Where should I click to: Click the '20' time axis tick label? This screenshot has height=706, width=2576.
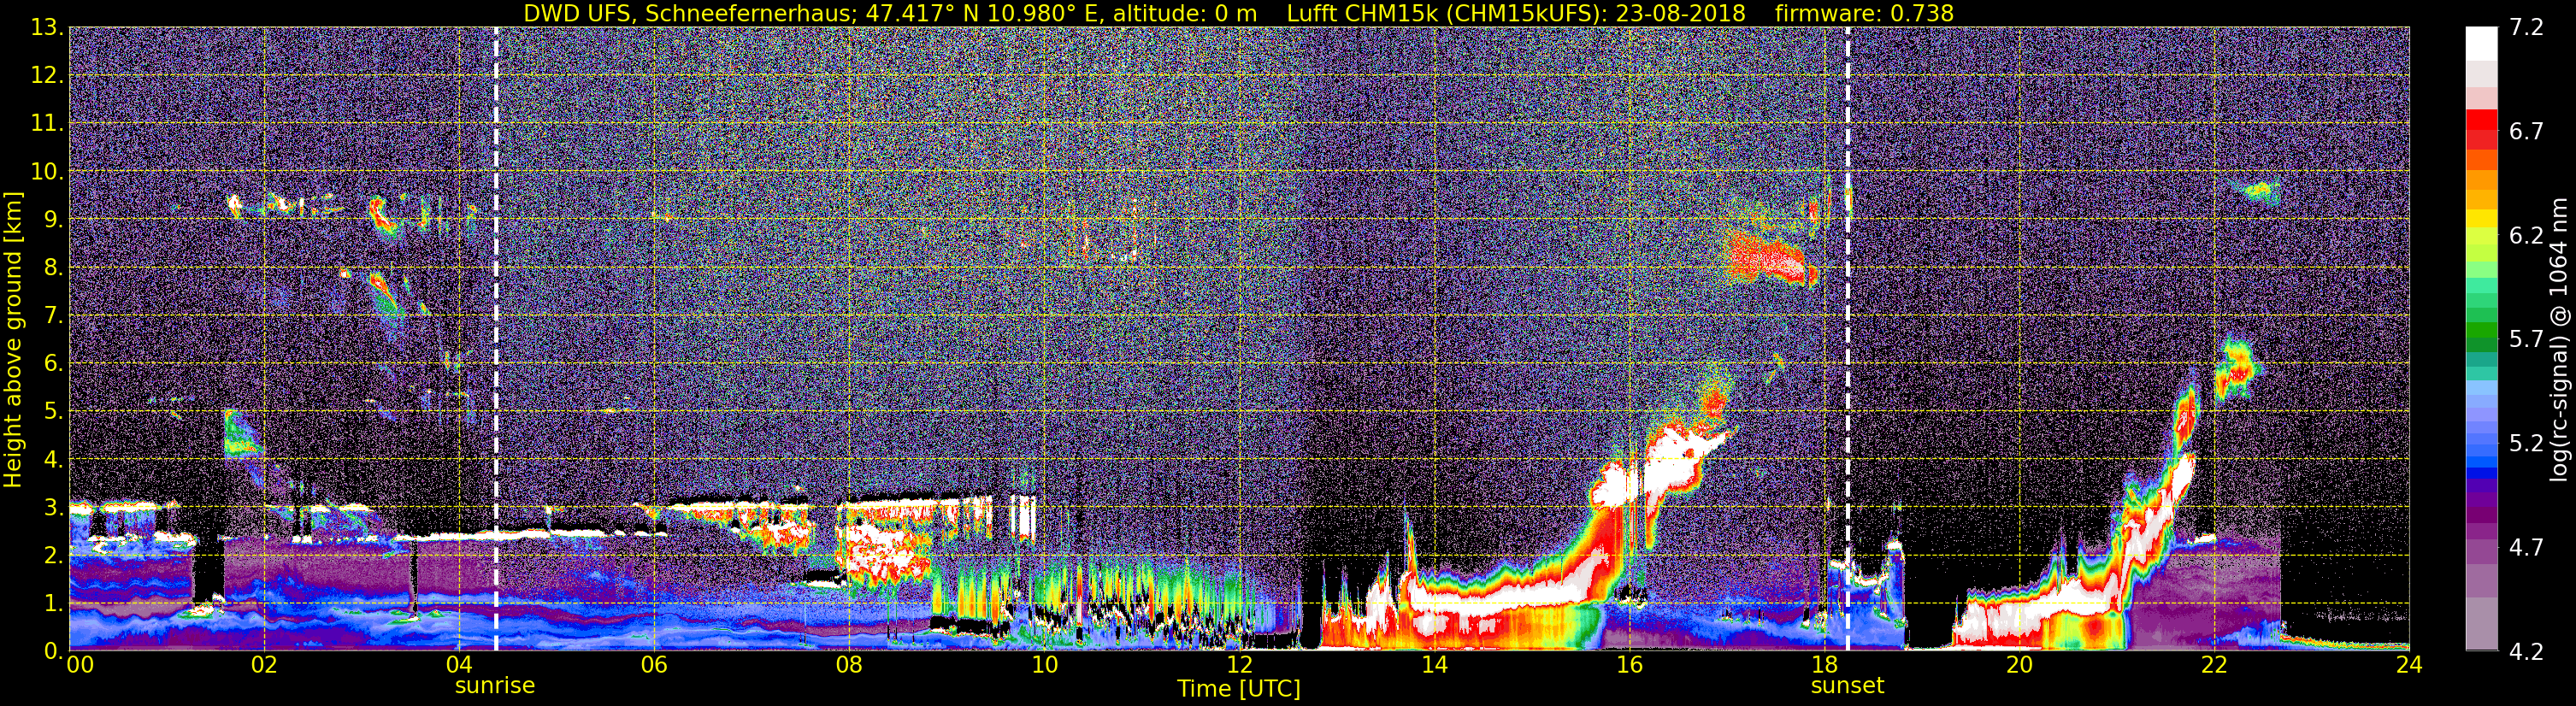coord(2019,666)
